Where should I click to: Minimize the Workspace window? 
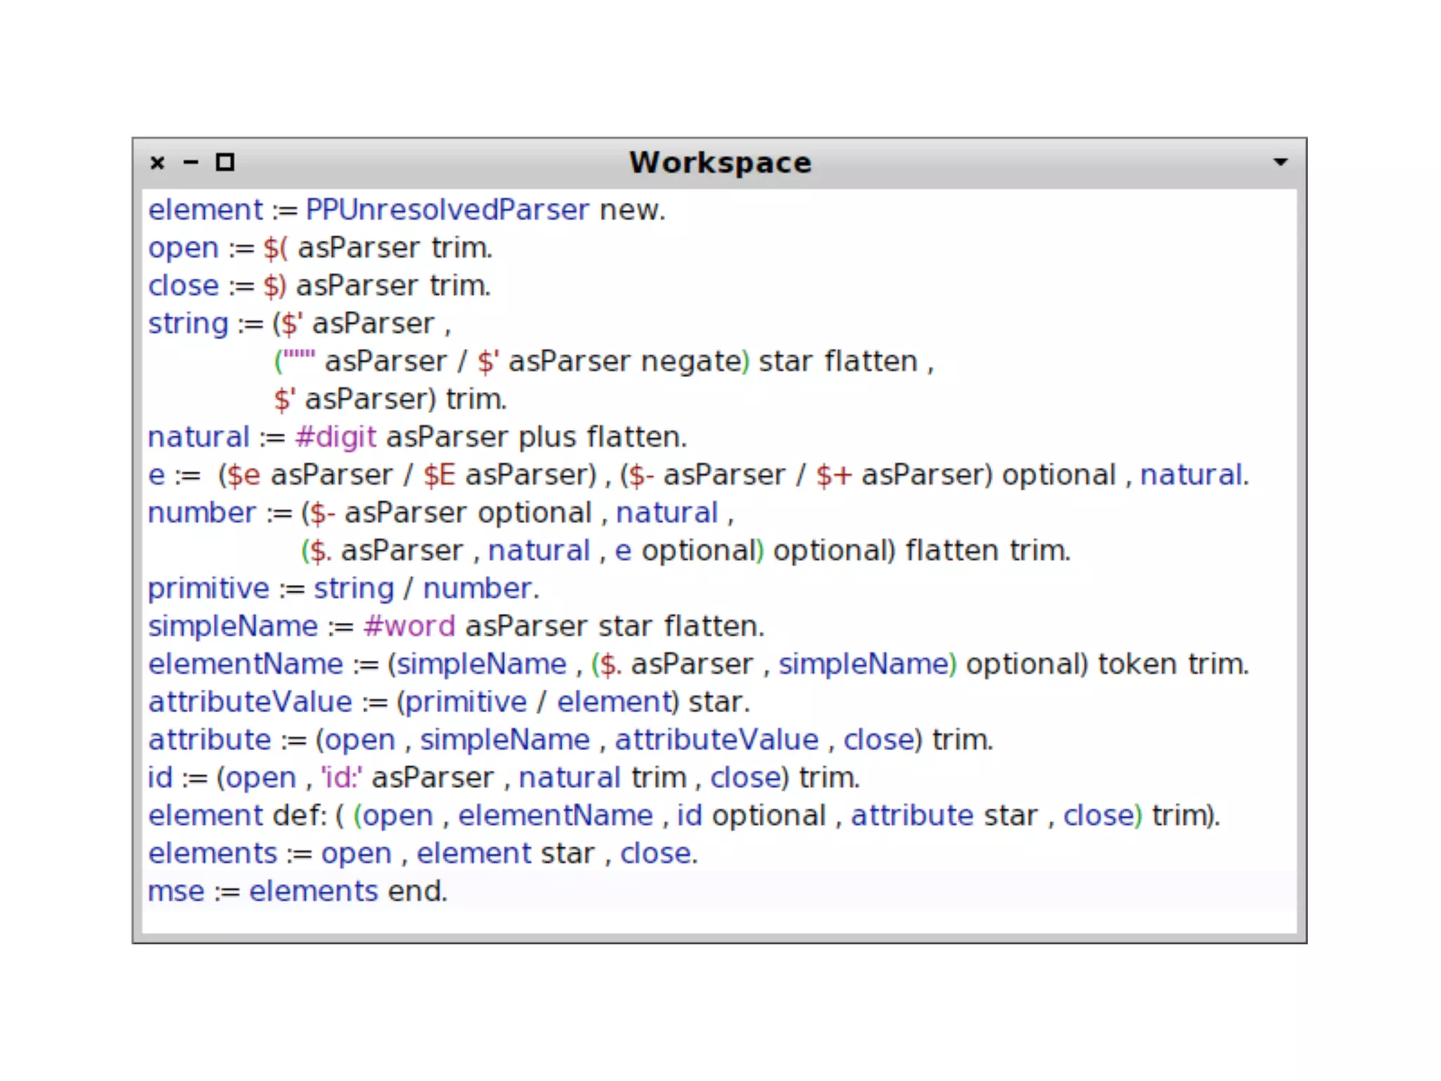[191, 163]
